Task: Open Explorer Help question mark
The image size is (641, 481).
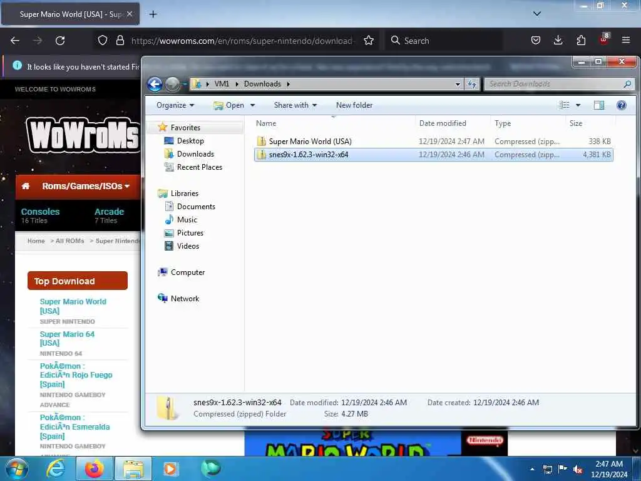Action: point(622,105)
